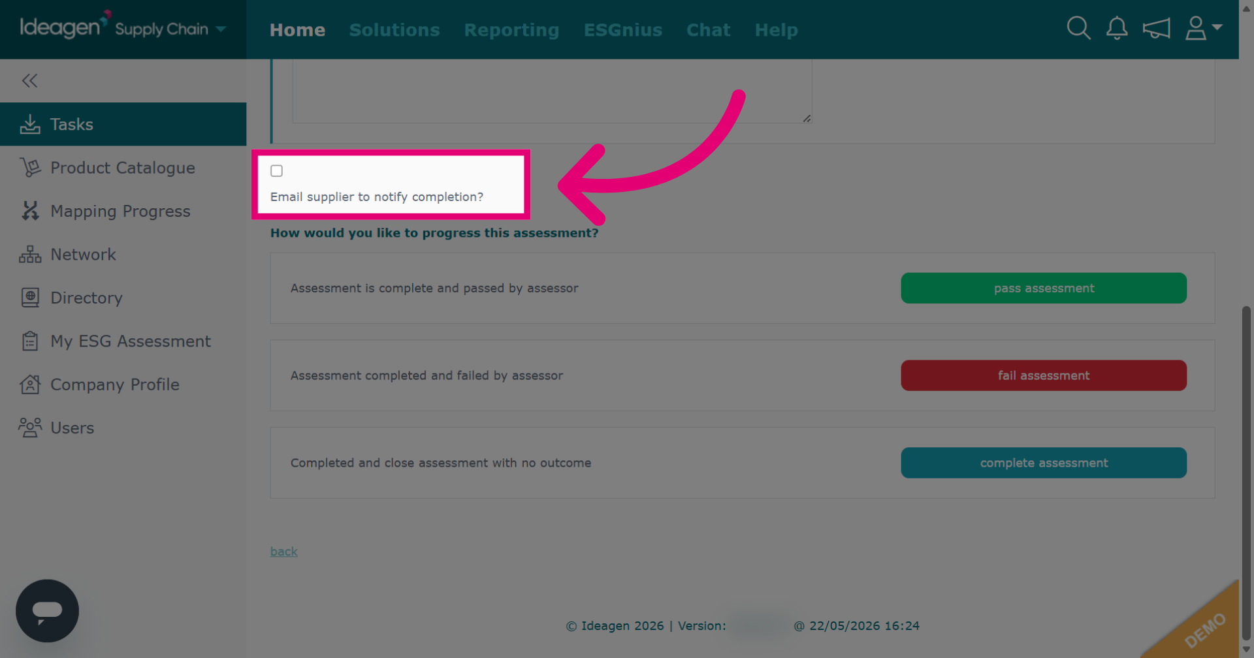1254x658 pixels.
Task: Click 'Assessment is complete and passed by assessor' text
Action: point(434,288)
